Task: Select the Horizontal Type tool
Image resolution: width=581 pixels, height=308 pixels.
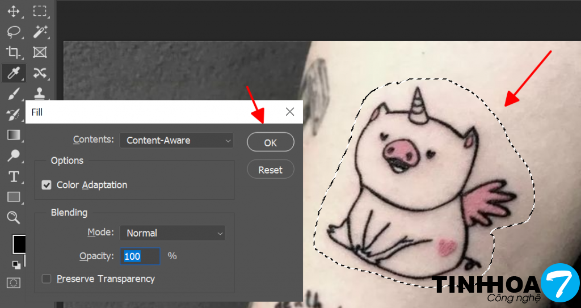Action: point(14,177)
